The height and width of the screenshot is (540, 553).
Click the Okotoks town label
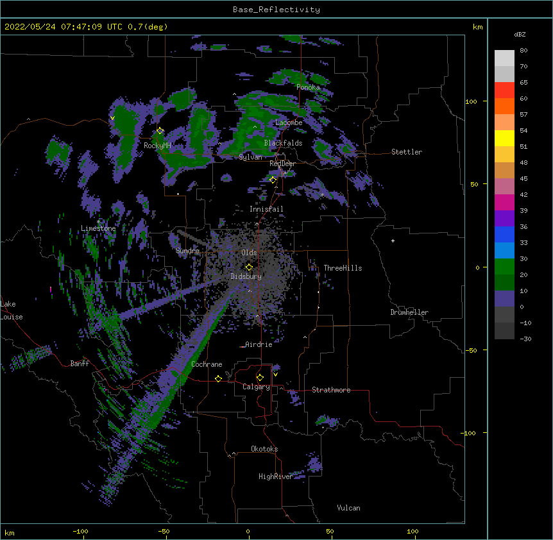tap(264, 449)
